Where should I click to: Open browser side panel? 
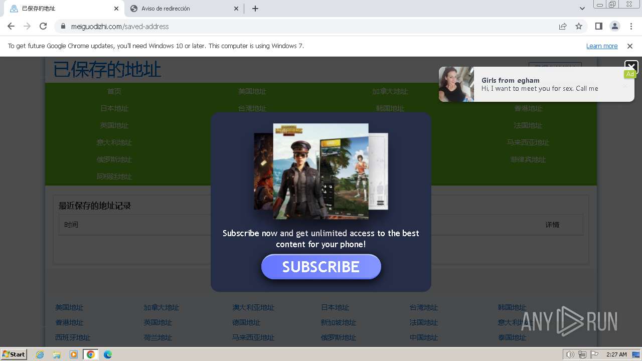pyautogui.click(x=598, y=26)
